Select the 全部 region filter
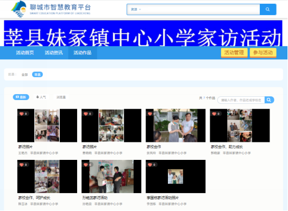This screenshot has height=211, width=288. click(x=24, y=75)
